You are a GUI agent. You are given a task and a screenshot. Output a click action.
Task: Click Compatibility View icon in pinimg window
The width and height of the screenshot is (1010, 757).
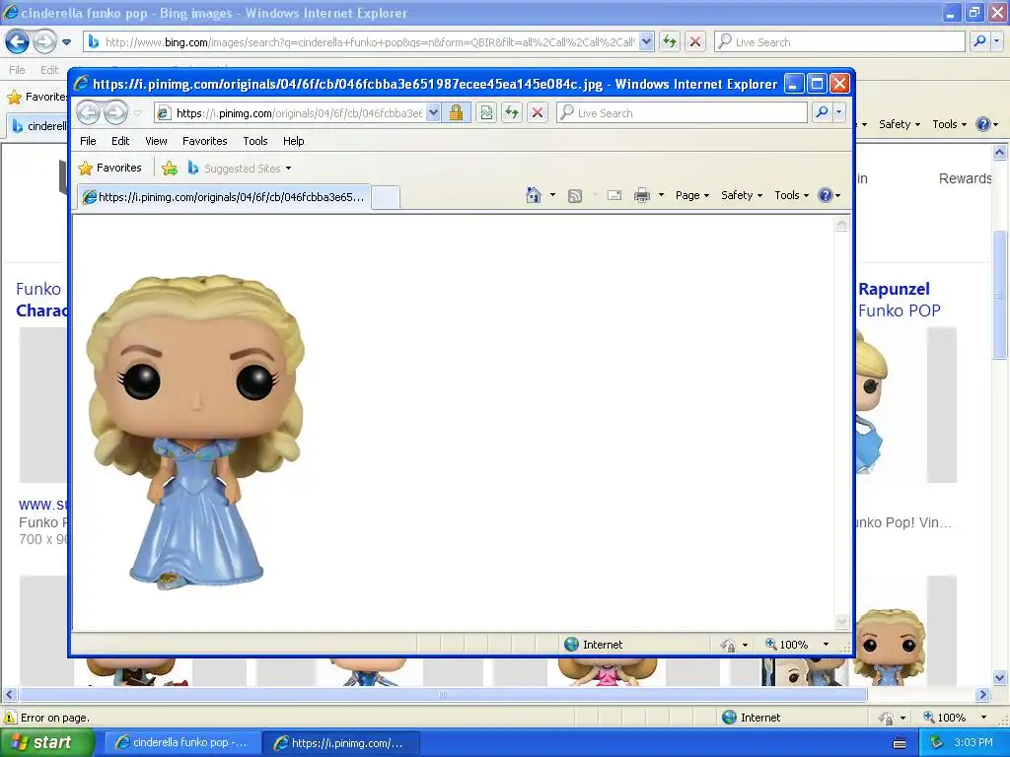(486, 113)
